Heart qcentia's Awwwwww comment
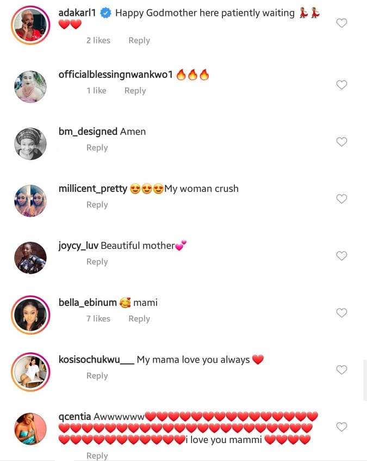The image size is (367, 461). tap(341, 427)
